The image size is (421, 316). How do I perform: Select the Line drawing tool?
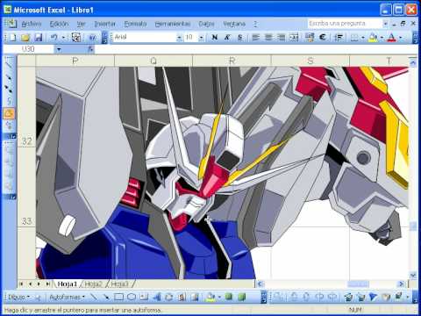coord(93,297)
